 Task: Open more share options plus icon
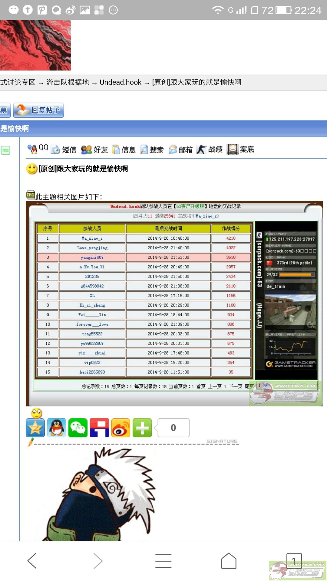[x=142, y=428]
